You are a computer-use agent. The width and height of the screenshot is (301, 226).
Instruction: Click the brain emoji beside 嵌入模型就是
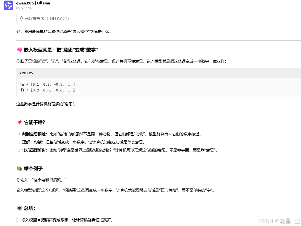(19, 50)
